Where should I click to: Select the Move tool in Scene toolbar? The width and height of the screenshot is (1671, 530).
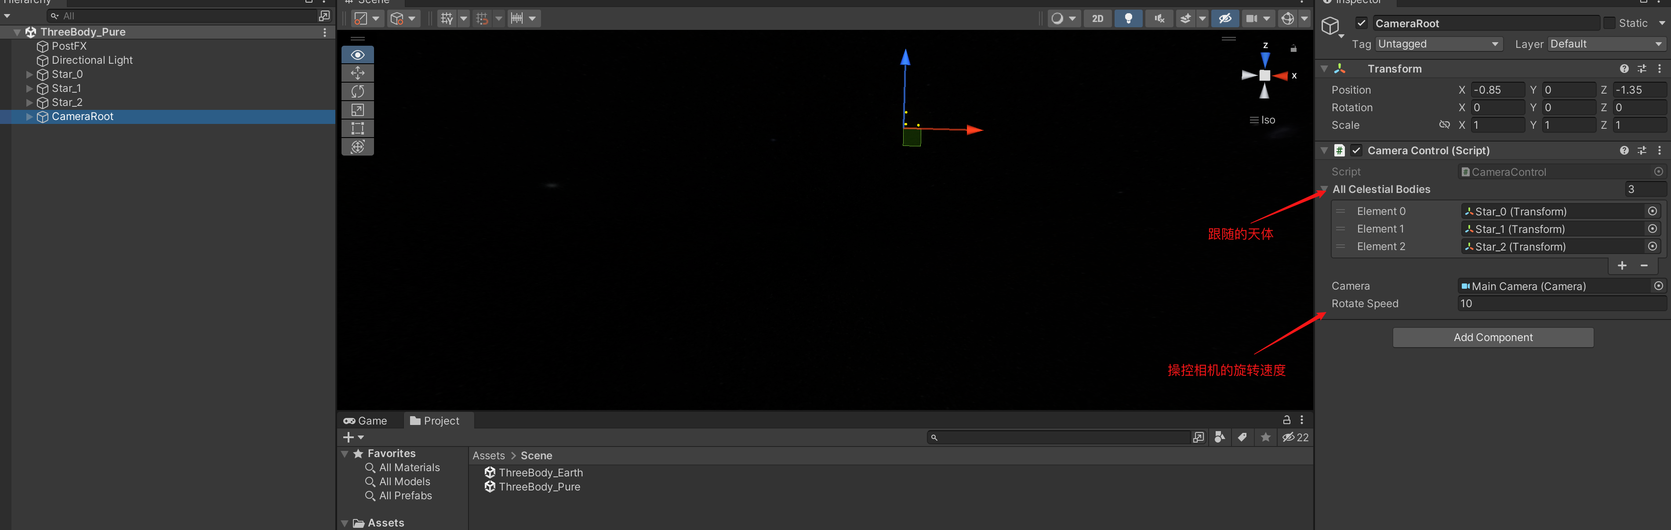point(357,73)
